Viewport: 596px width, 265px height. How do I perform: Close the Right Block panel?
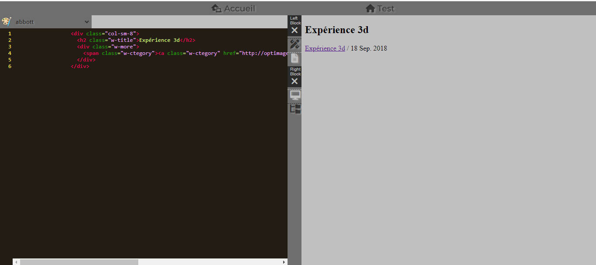tap(295, 81)
